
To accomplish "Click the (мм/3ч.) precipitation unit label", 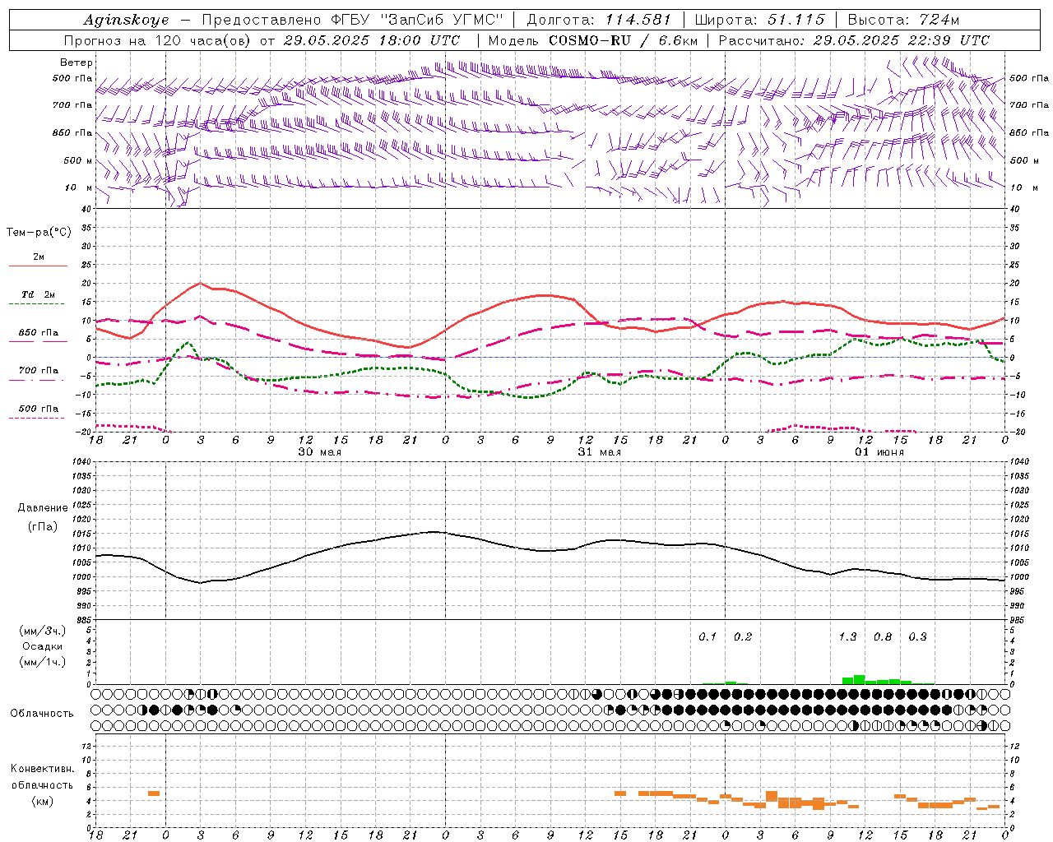I will 43,631.
